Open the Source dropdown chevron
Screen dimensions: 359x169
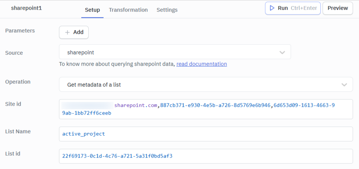(x=282, y=52)
